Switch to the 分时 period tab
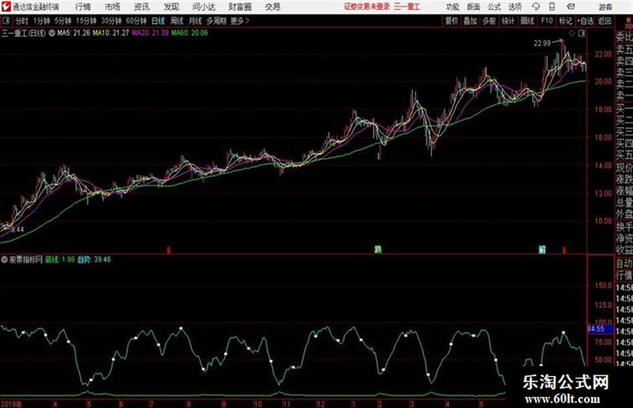This screenshot has height=408, width=633. (x=22, y=21)
